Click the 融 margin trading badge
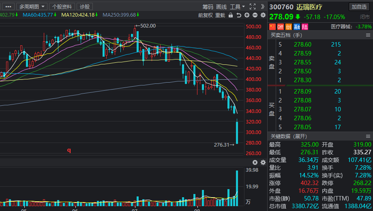Image resolution: width=373 pixels, height=211 pixels. pos(297,27)
